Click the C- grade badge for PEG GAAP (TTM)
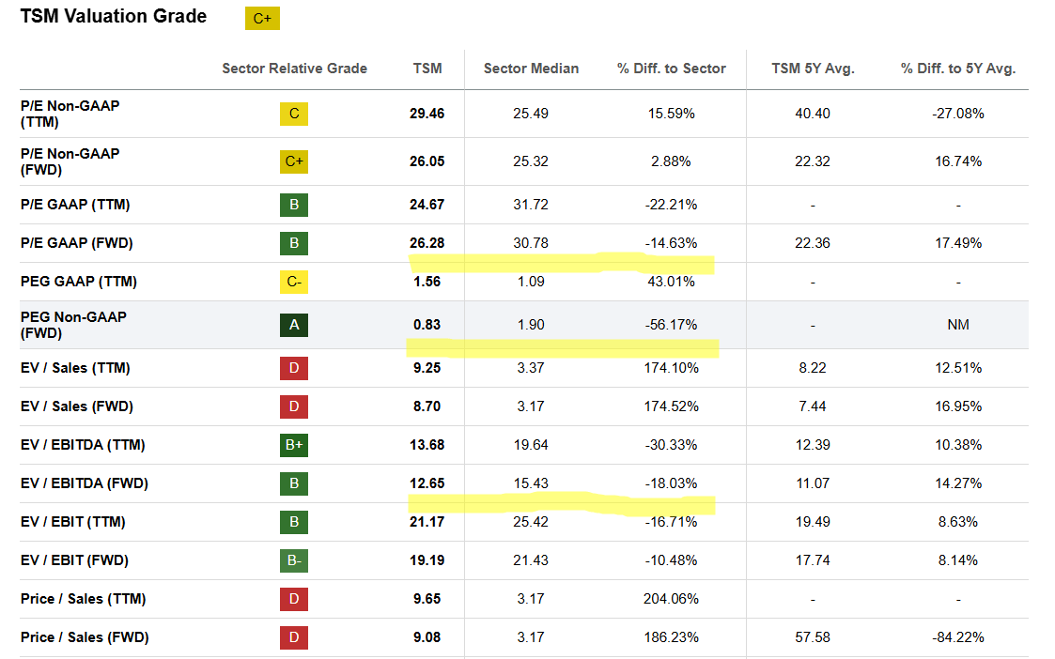This screenshot has height=659, width=1055. pos(294,282)
